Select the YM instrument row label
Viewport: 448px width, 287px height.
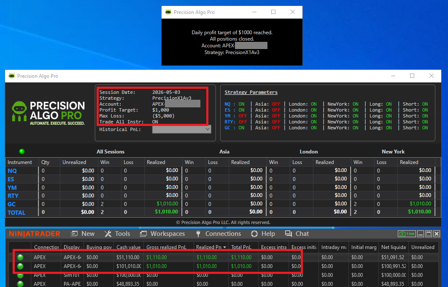pos(12,188)
